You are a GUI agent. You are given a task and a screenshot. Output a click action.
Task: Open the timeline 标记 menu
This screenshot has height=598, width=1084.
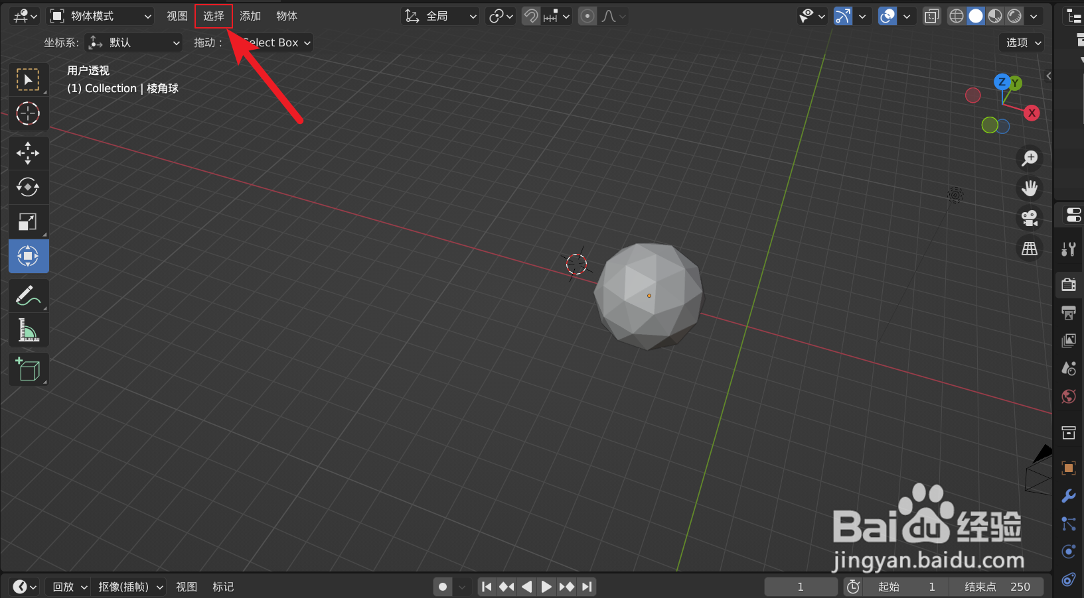[223, 587]
